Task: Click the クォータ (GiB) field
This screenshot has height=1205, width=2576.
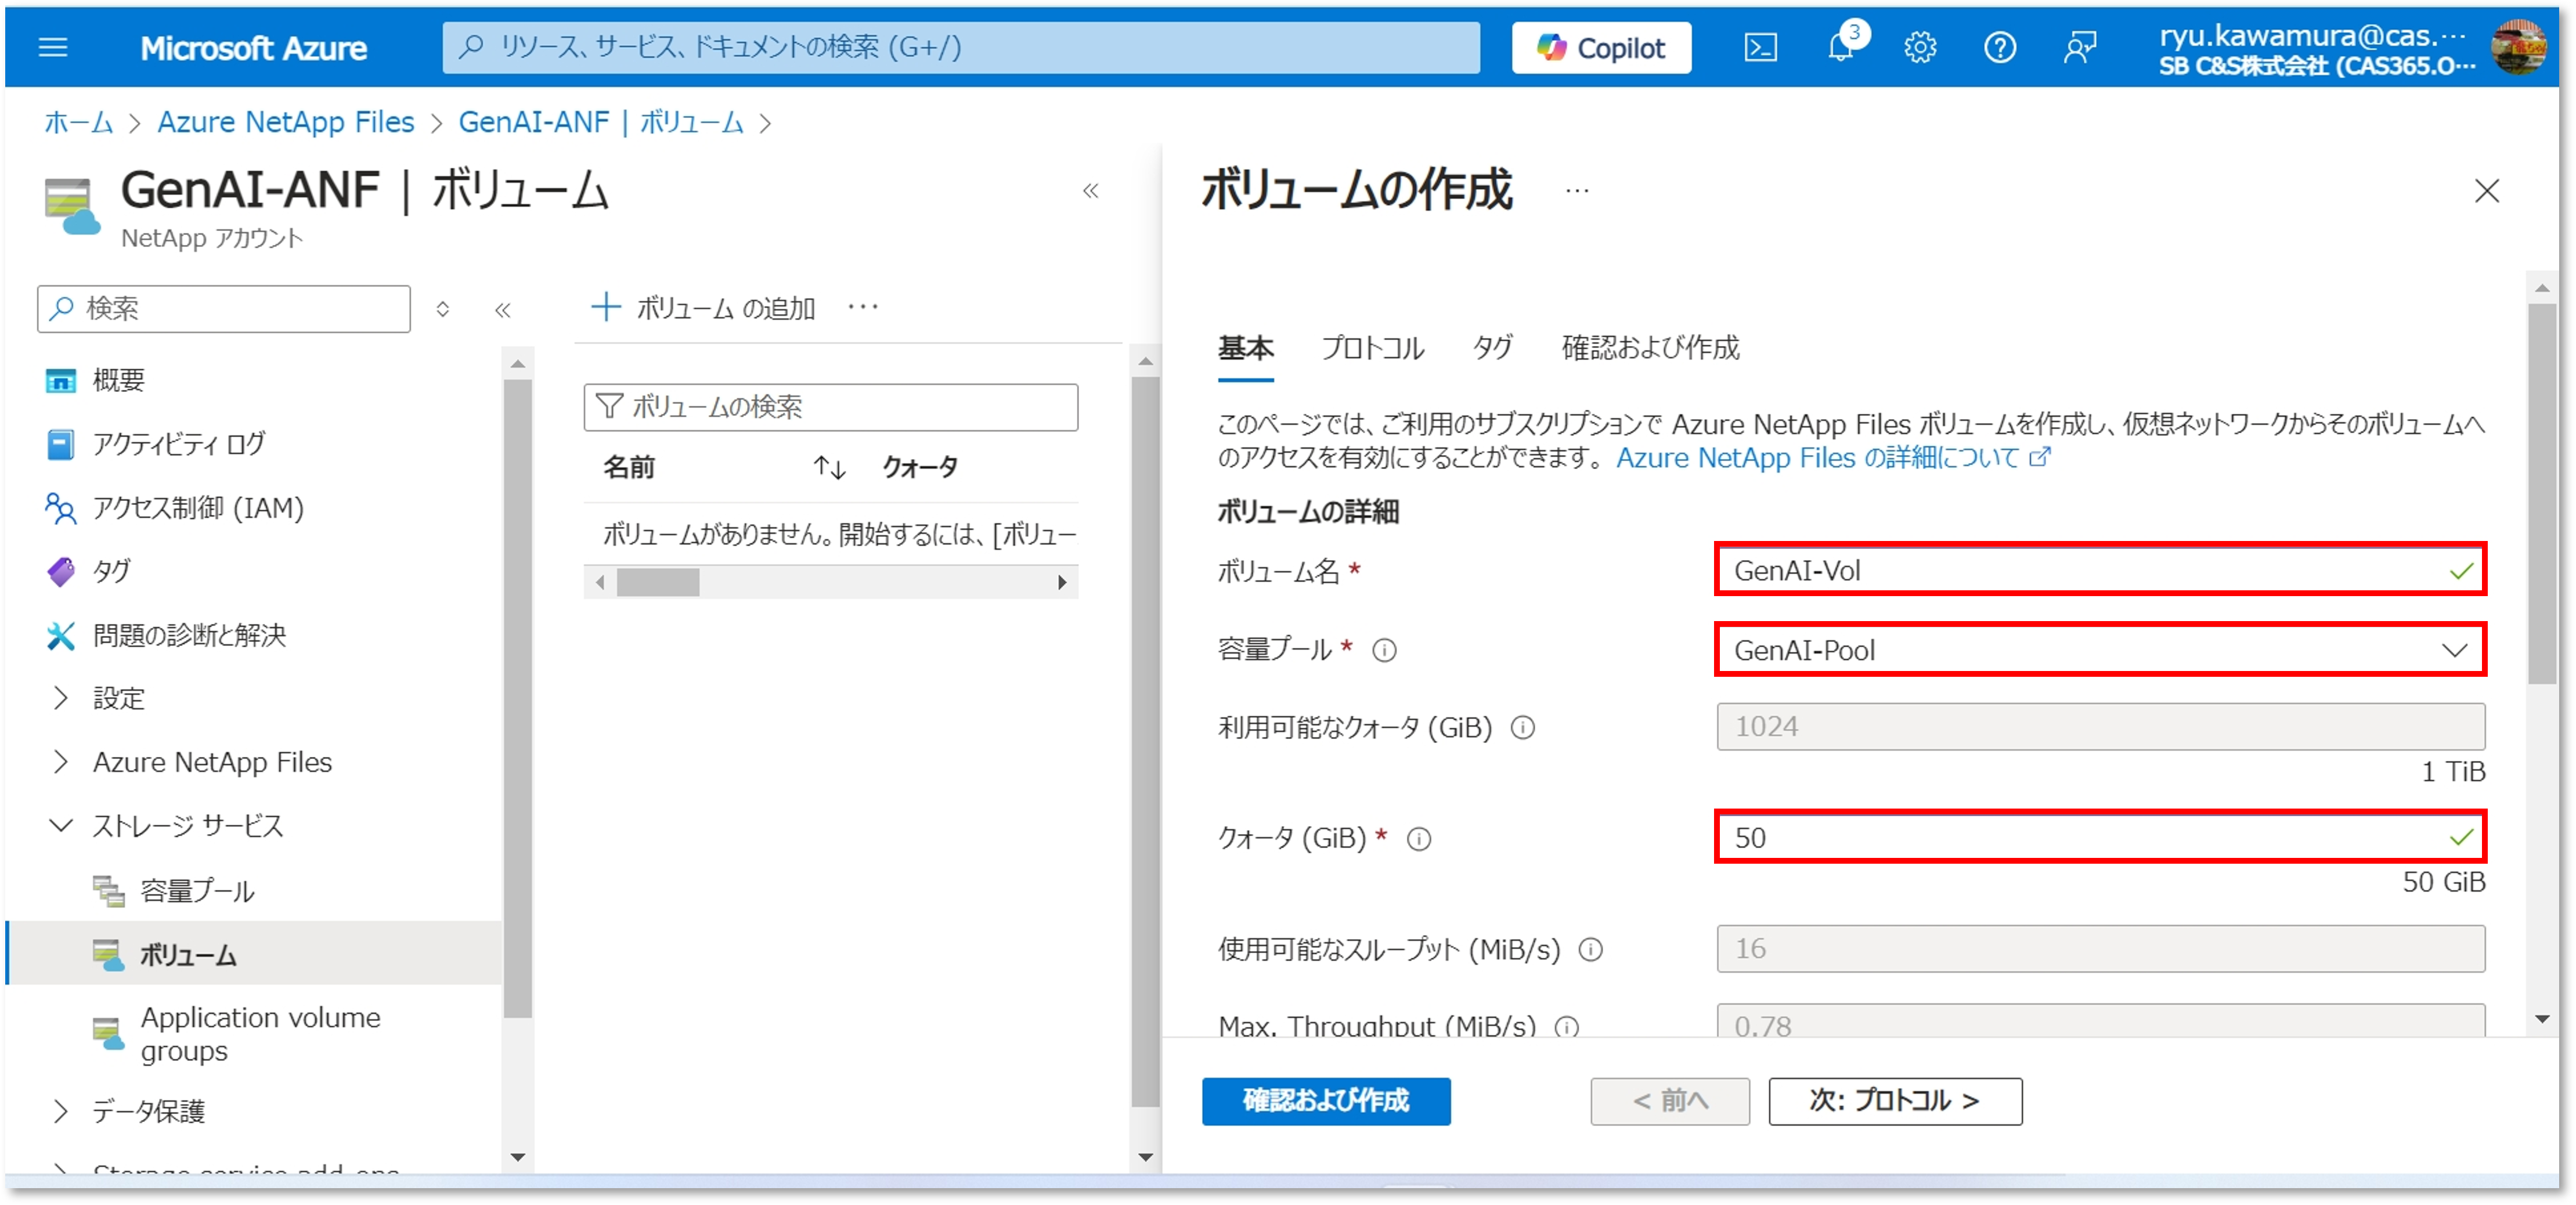Action: [2100, 837]
